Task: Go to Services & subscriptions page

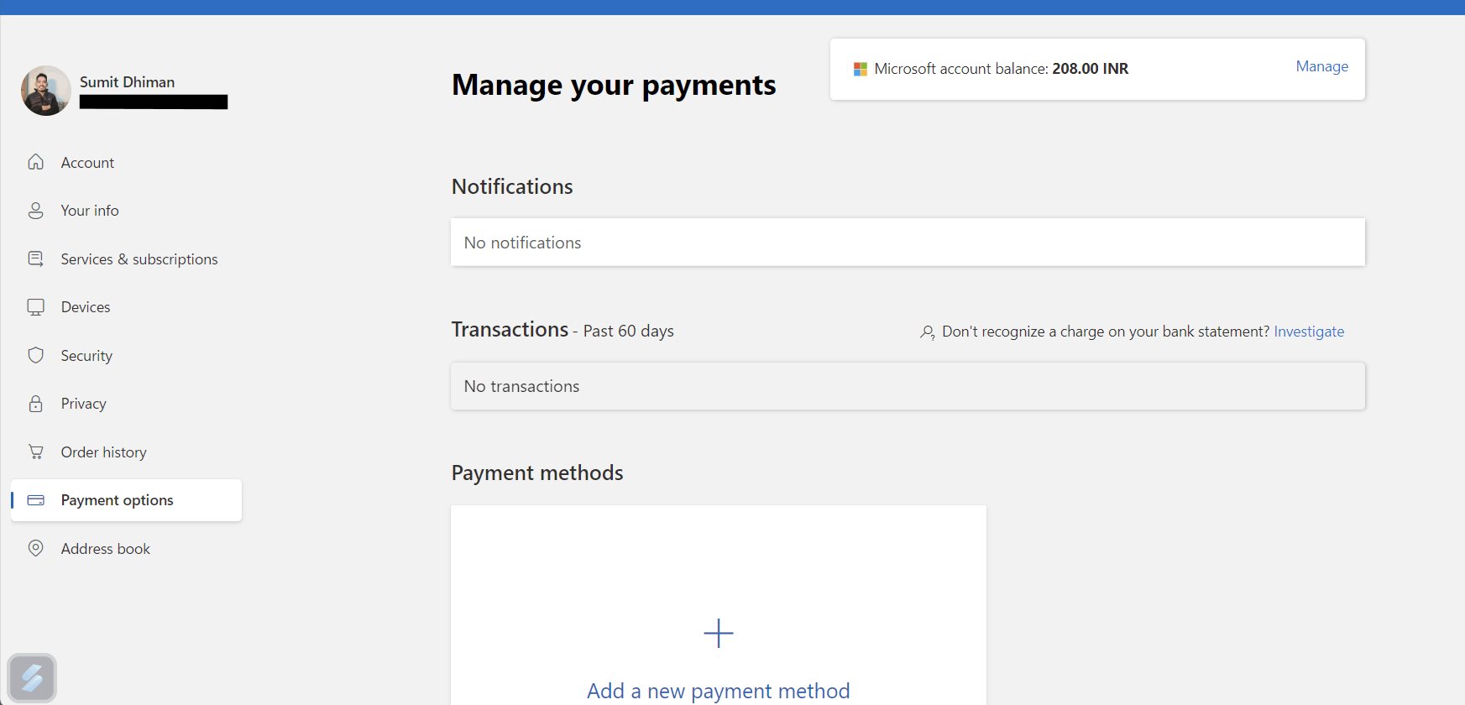Action: tap(139, 259)
